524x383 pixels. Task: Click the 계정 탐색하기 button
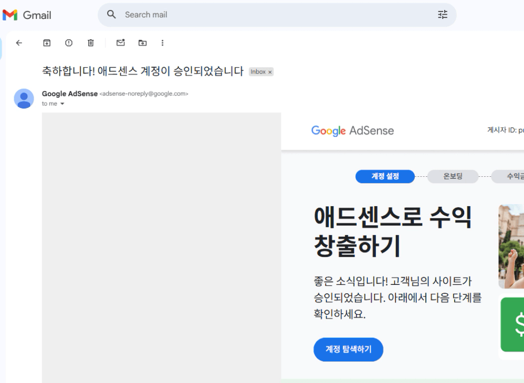pyautogui.click(x=348, y=349)
